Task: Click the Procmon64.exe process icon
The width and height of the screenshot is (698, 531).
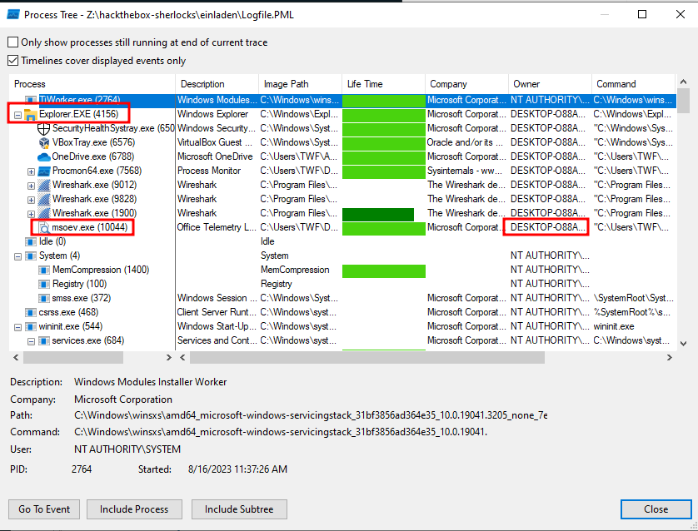Action: point(44,171)
